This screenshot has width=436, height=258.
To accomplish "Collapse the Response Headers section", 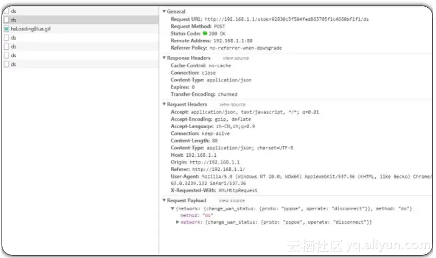I will pyautogui.click(x=164, y=58).
